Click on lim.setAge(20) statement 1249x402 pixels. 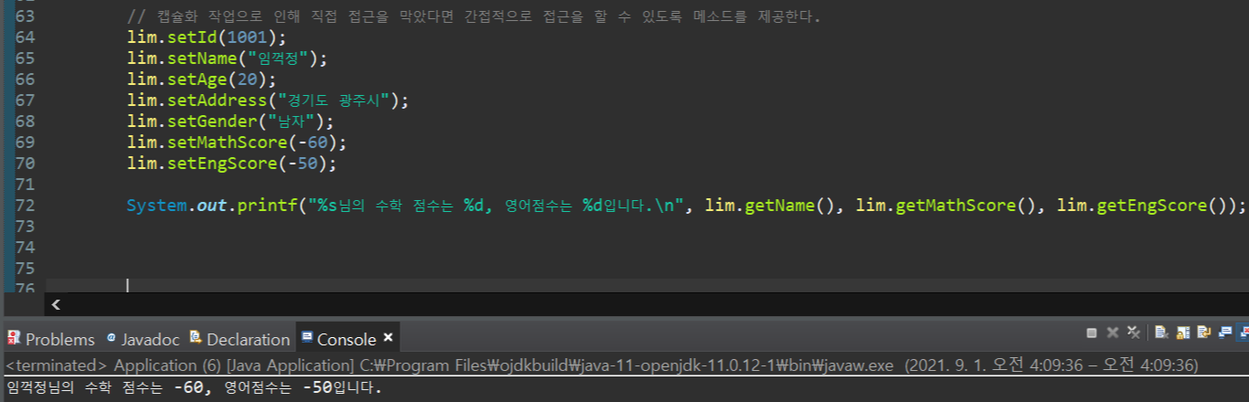pos(201,79)
